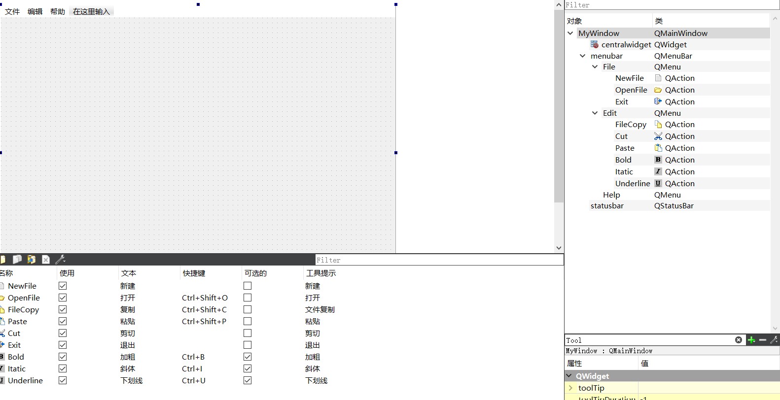This screenshot has width=780, height=400.
Task: Expand the toolTip property
Action: 571,388
